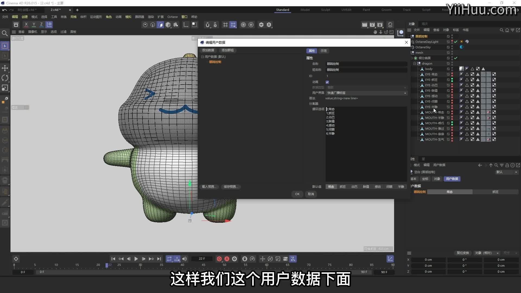Open the search magnifier at top left

click(x=5, y=33)
